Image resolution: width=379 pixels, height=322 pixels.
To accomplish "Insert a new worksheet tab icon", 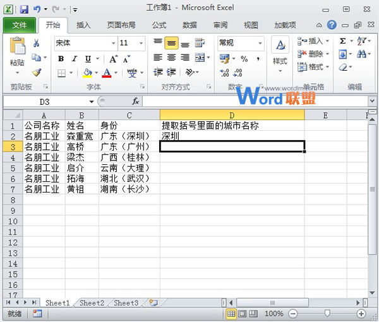I will tap(152, 303).
